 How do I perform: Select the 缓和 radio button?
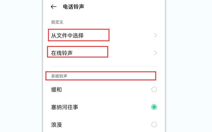[154, 90]
